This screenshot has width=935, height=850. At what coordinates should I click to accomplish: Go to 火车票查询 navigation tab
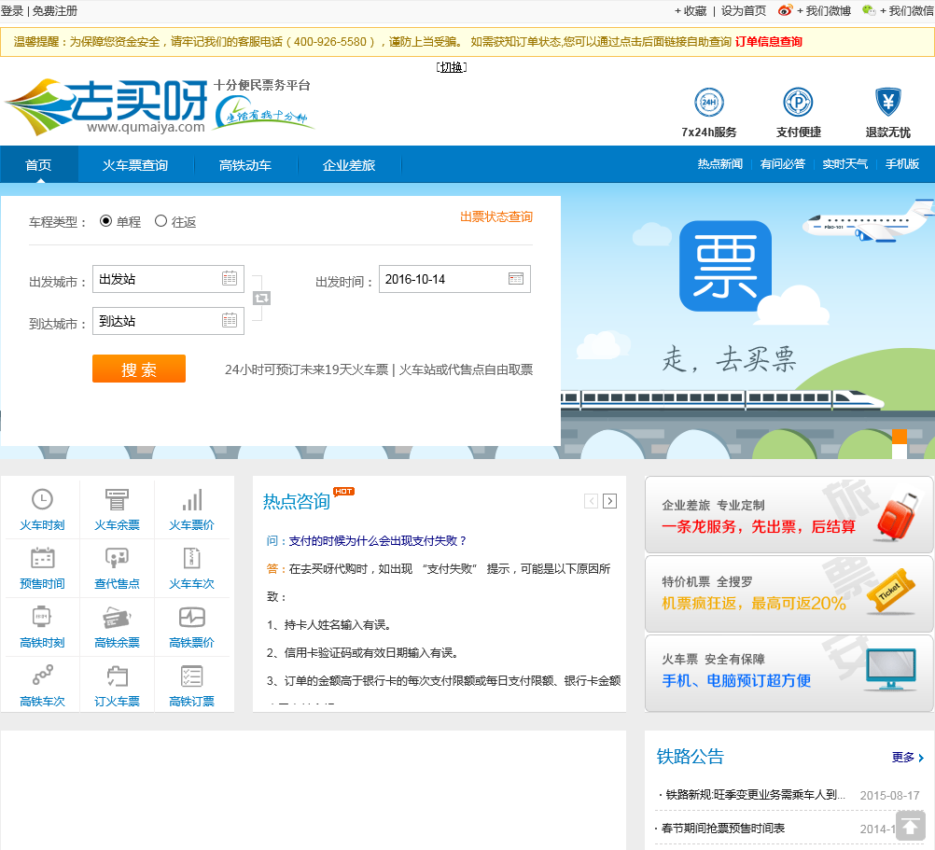pos(135,165)
